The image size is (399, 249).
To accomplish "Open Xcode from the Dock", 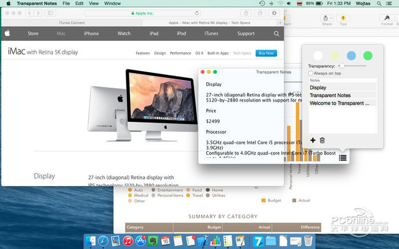I will (203, 240).
